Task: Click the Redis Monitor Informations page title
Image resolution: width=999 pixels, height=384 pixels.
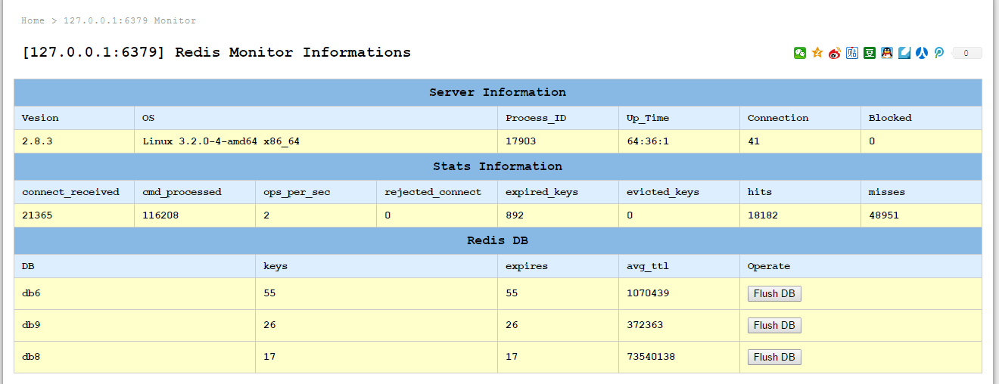Action: pos(217,52)
